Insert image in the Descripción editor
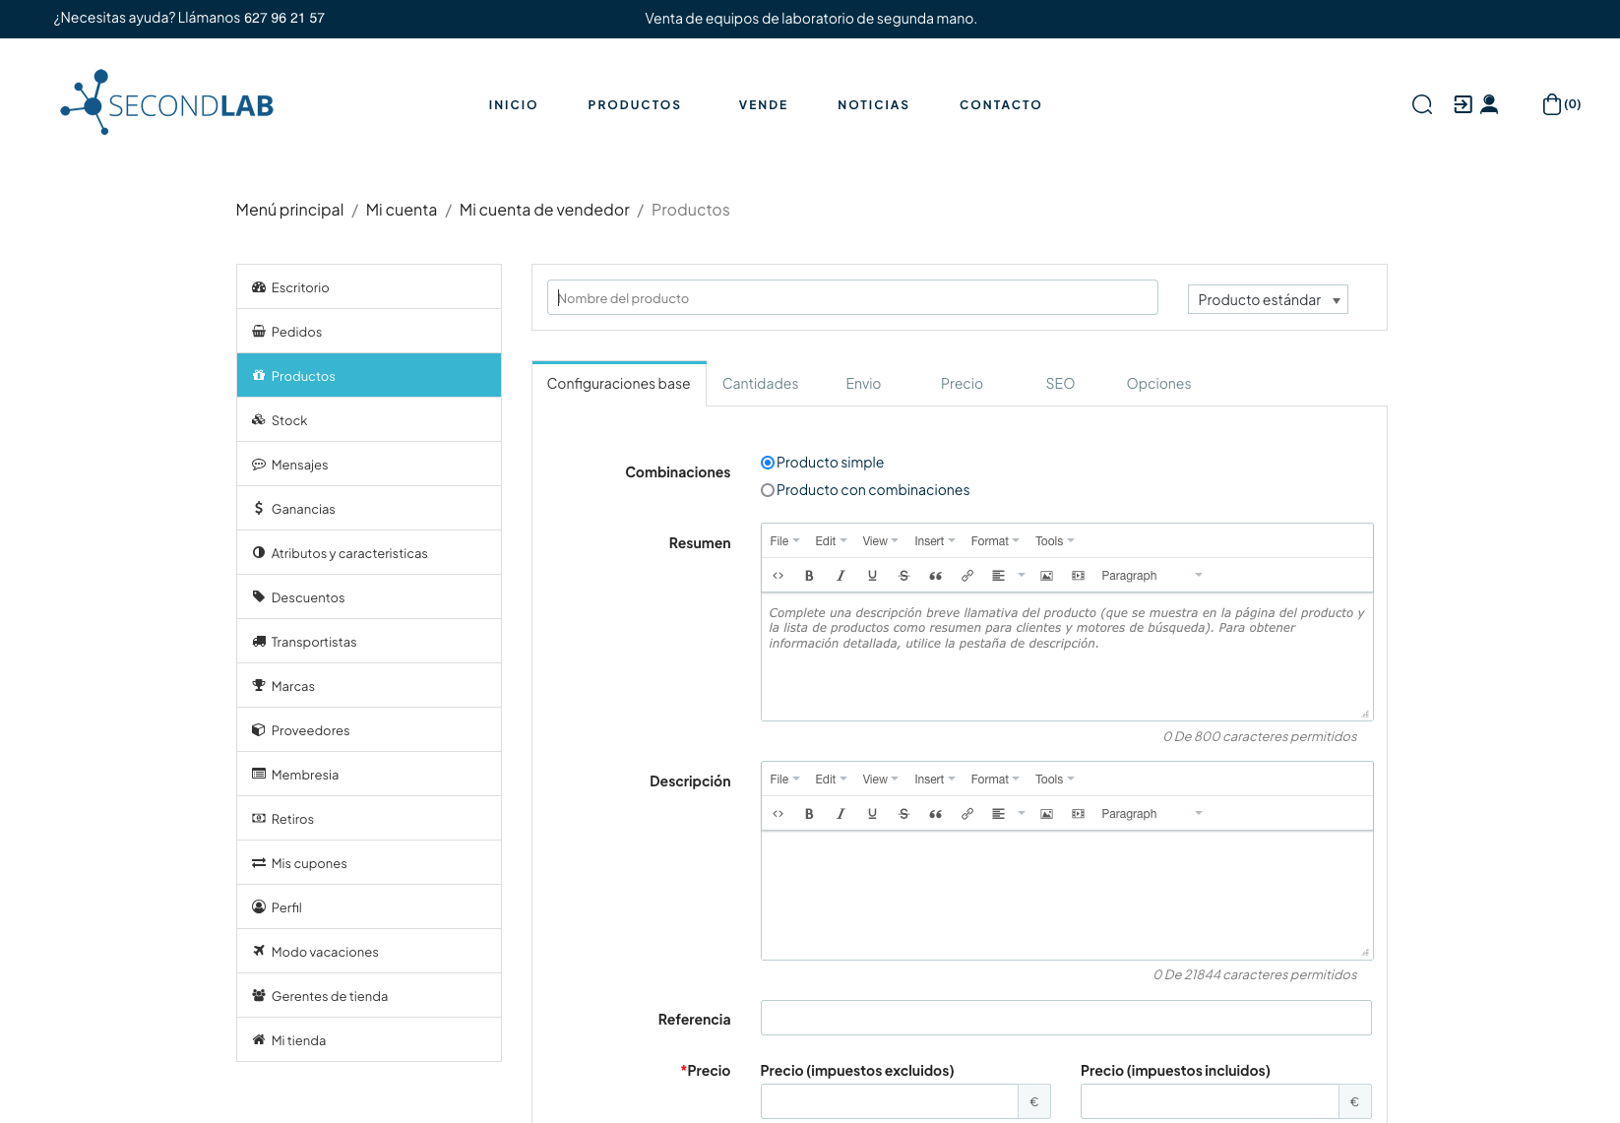 coord(1046,814)
